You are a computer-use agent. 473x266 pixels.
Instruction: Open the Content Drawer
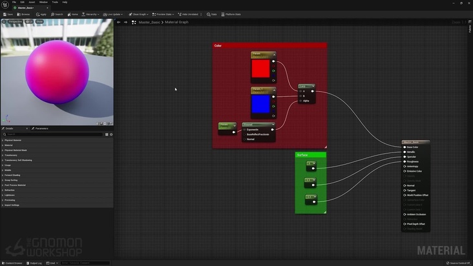tap(12, 263)
